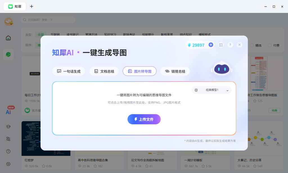Click the user avatar in the sidebar
This screenshot has width=288, height=173.
click(x=8, y=22)
